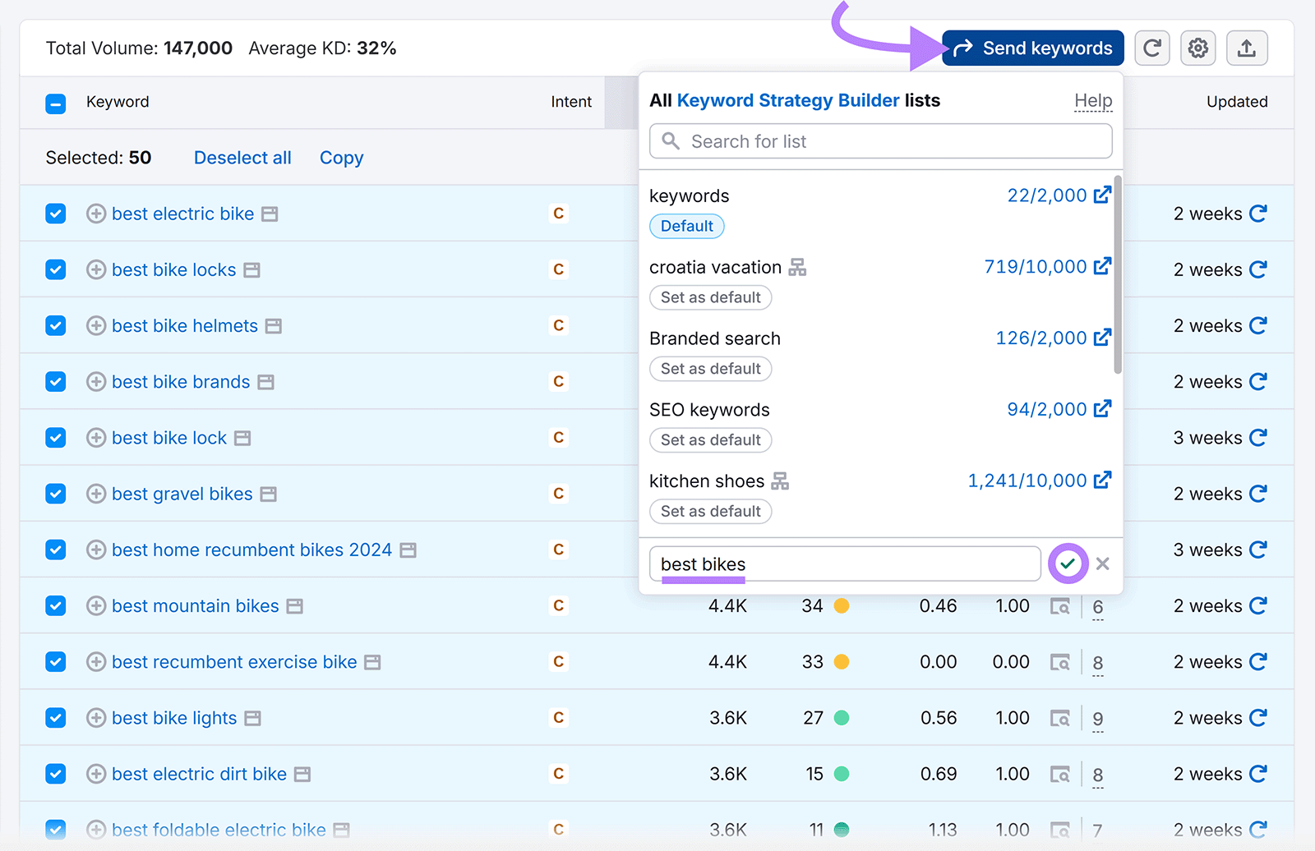
Task: Uncheck the "best bike helmets" row
Action: pyautogui.click(x=55, y=325)
